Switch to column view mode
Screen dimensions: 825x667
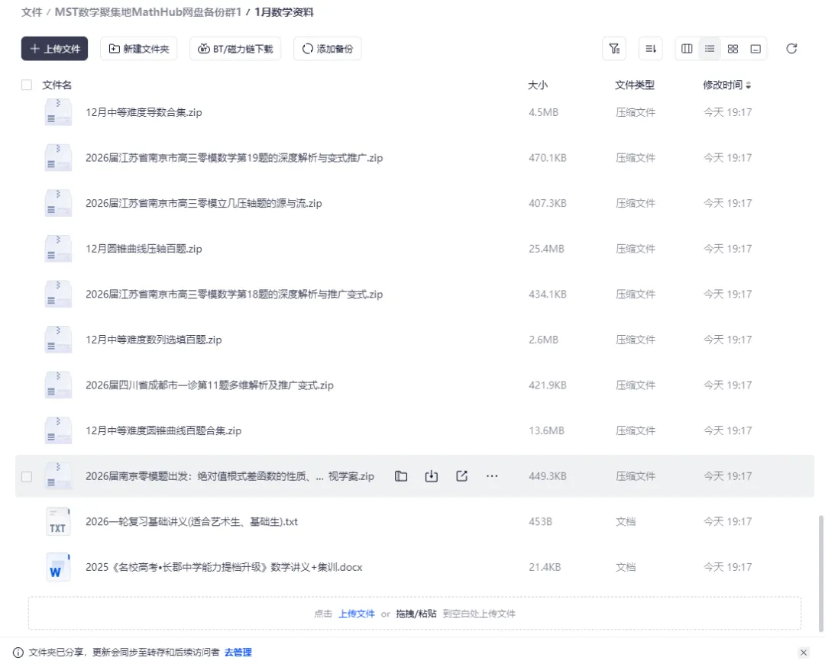pos(686,48)
